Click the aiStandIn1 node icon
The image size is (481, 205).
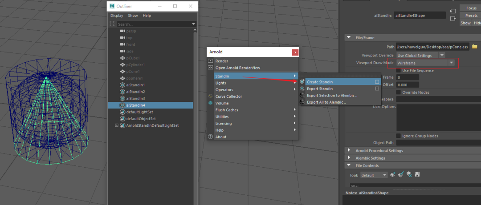point(122,85)
